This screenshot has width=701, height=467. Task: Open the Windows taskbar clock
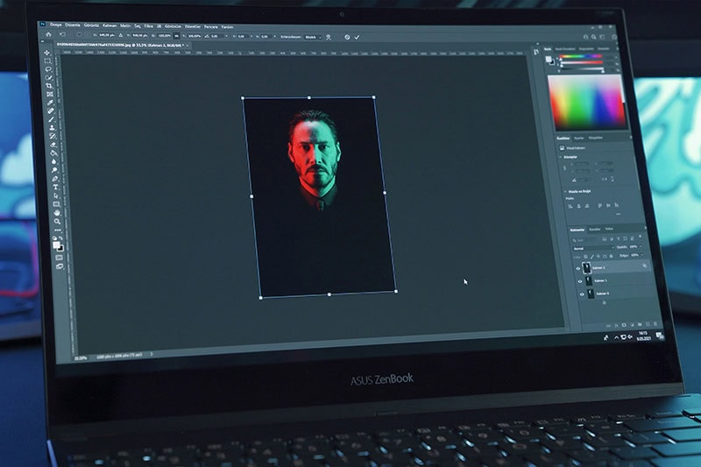(643, 336)
